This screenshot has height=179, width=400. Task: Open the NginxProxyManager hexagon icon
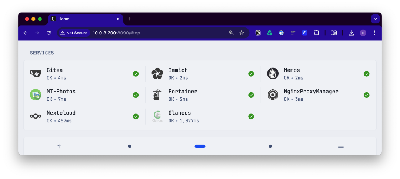273,95
